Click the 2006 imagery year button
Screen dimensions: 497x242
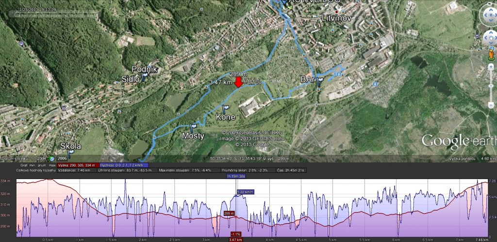point(62,159)
